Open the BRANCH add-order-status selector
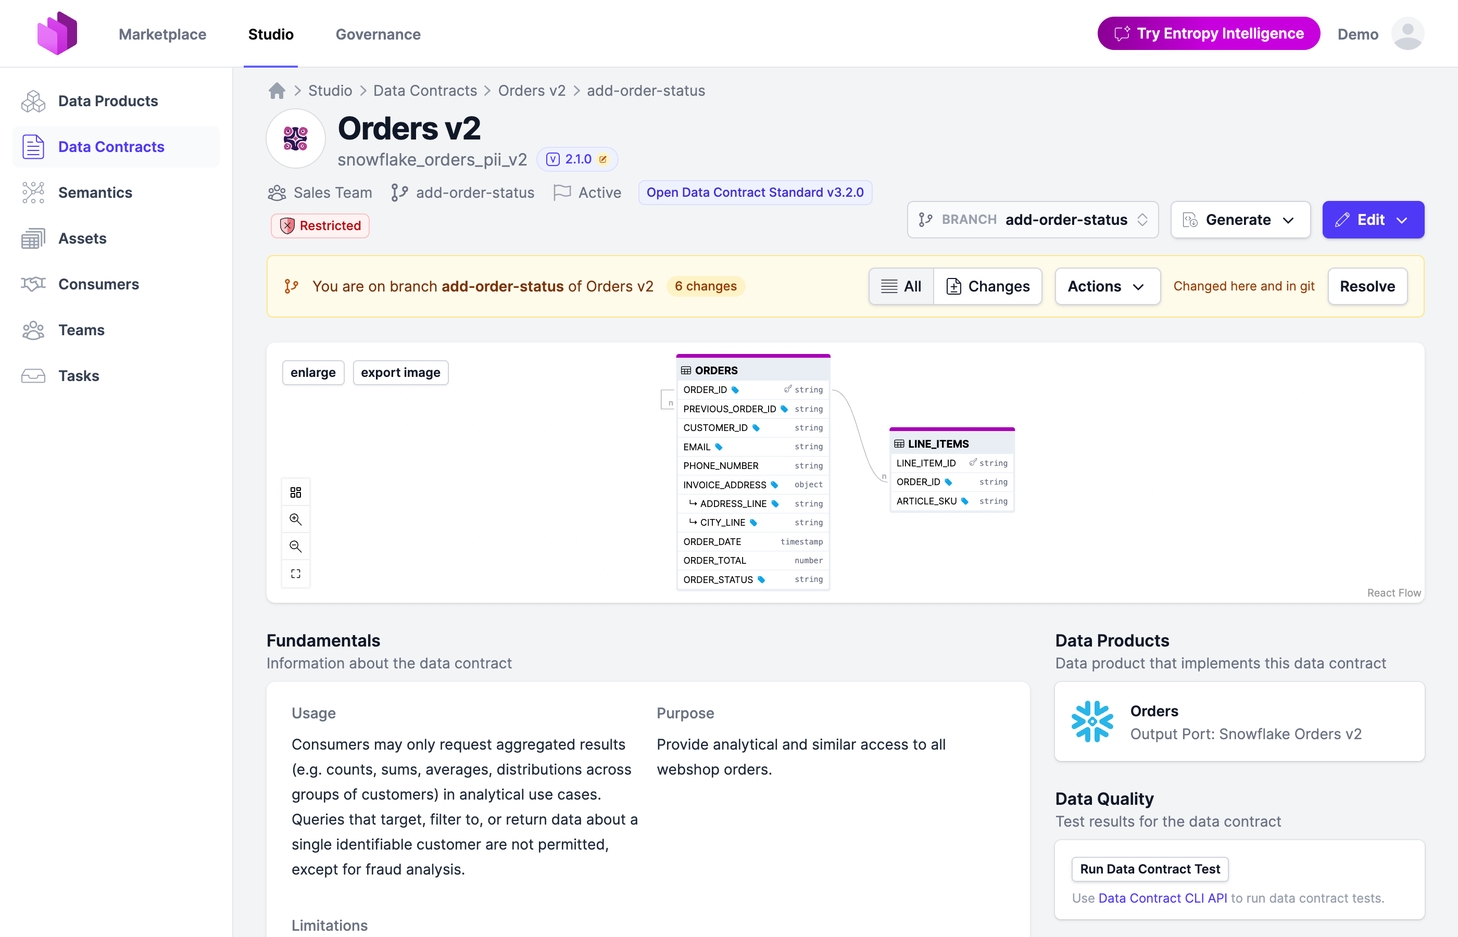Image resolution: width=1458 pixels, height=937 pixels. click(x=1033, y=220)
